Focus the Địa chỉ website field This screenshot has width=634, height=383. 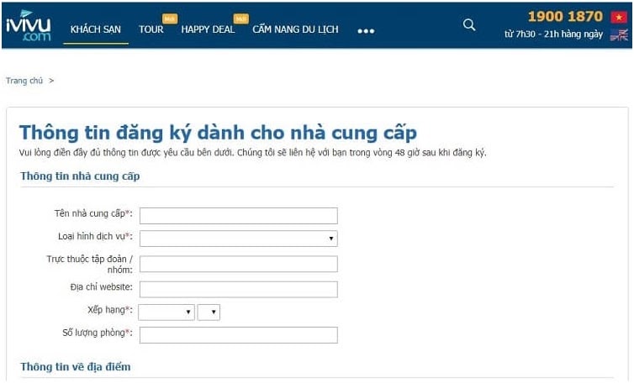click(x=239, y=289)
